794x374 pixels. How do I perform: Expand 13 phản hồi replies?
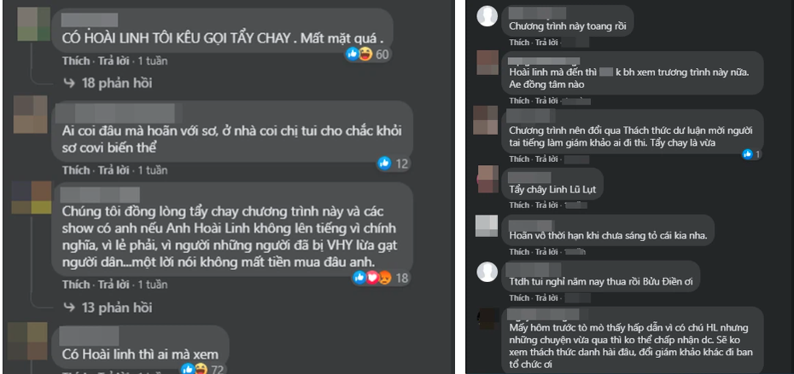[108, 307]
